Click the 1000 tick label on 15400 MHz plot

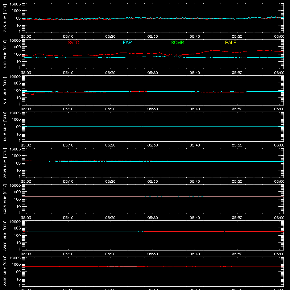point(16,265)
